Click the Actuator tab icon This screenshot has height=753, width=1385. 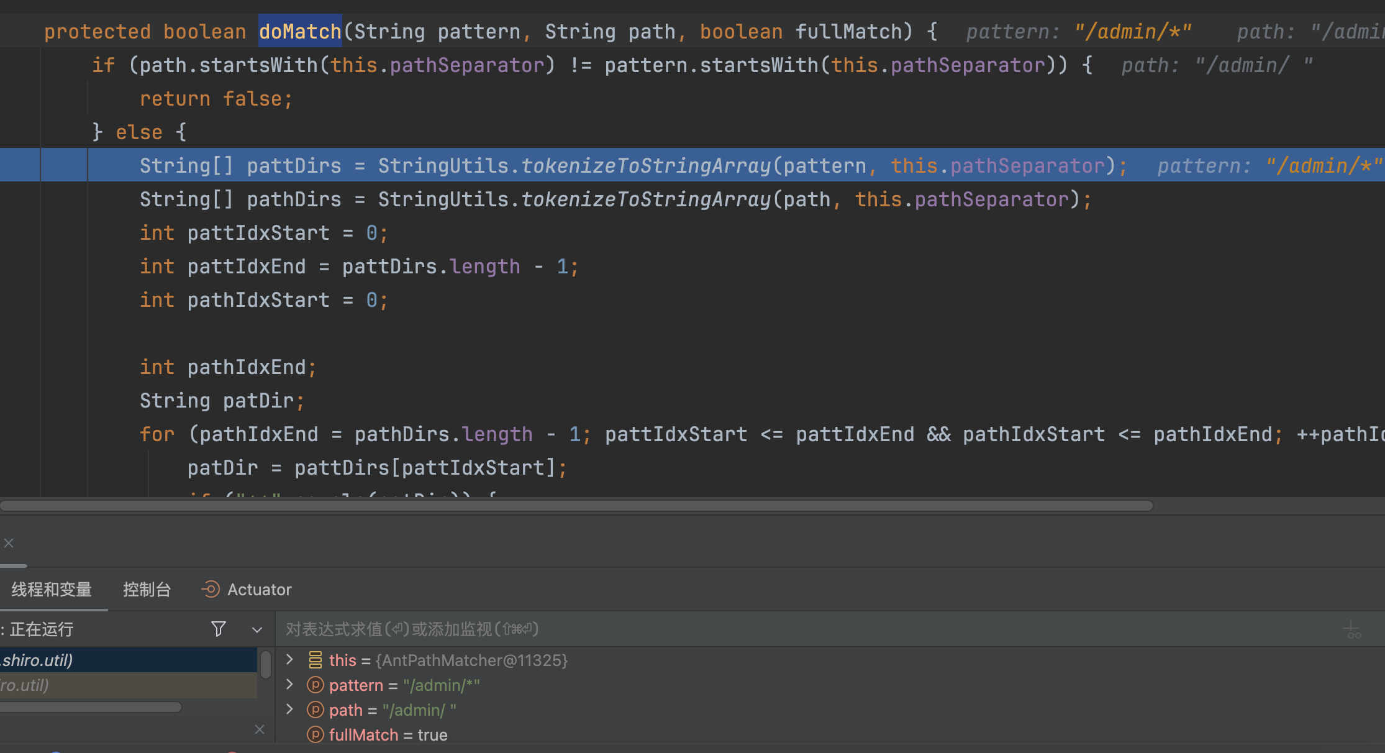(211, 589)
